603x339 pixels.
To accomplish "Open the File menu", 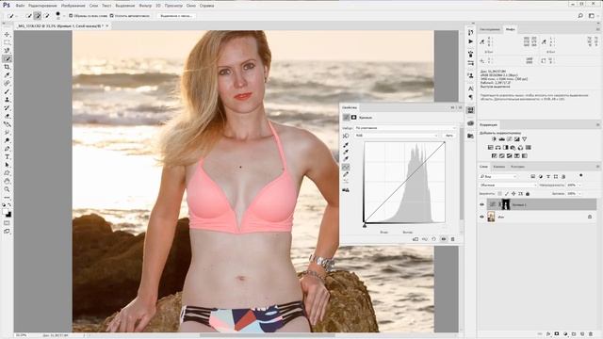I will (21, 6).
